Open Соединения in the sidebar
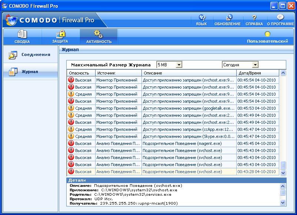Screen dimensions: 297x215 (30, 54)
